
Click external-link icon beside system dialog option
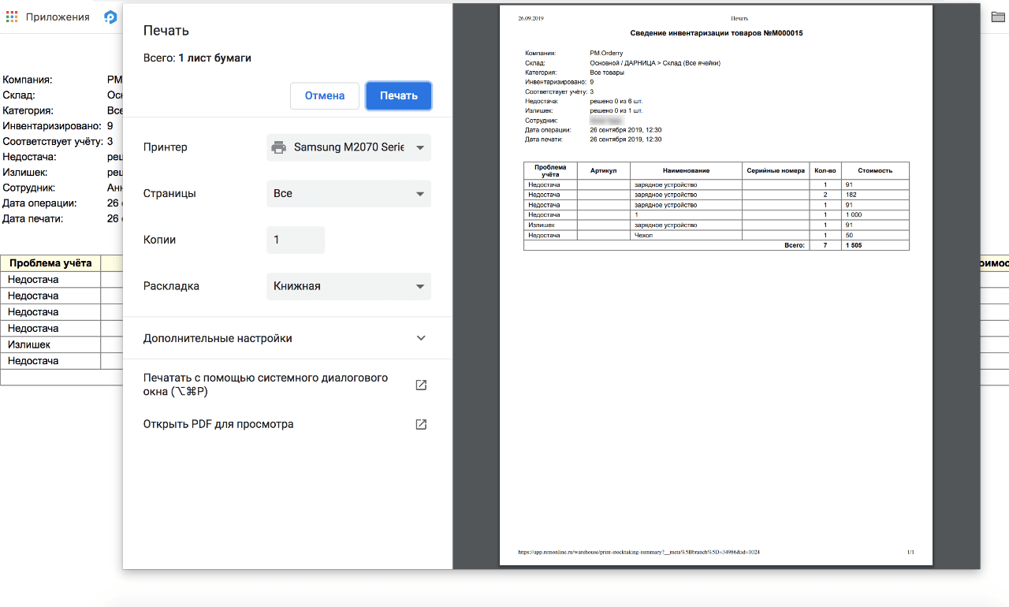click(x=421, y=385)
